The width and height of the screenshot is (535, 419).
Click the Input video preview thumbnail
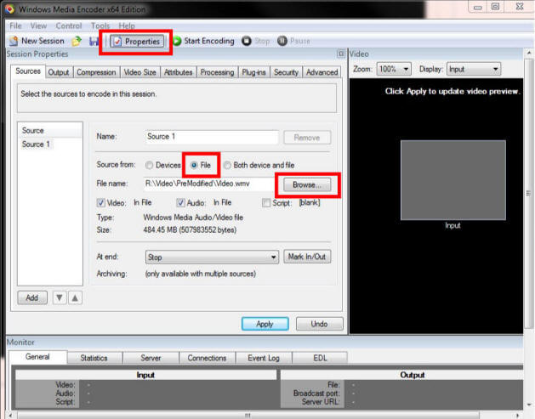tap(453, 180)
